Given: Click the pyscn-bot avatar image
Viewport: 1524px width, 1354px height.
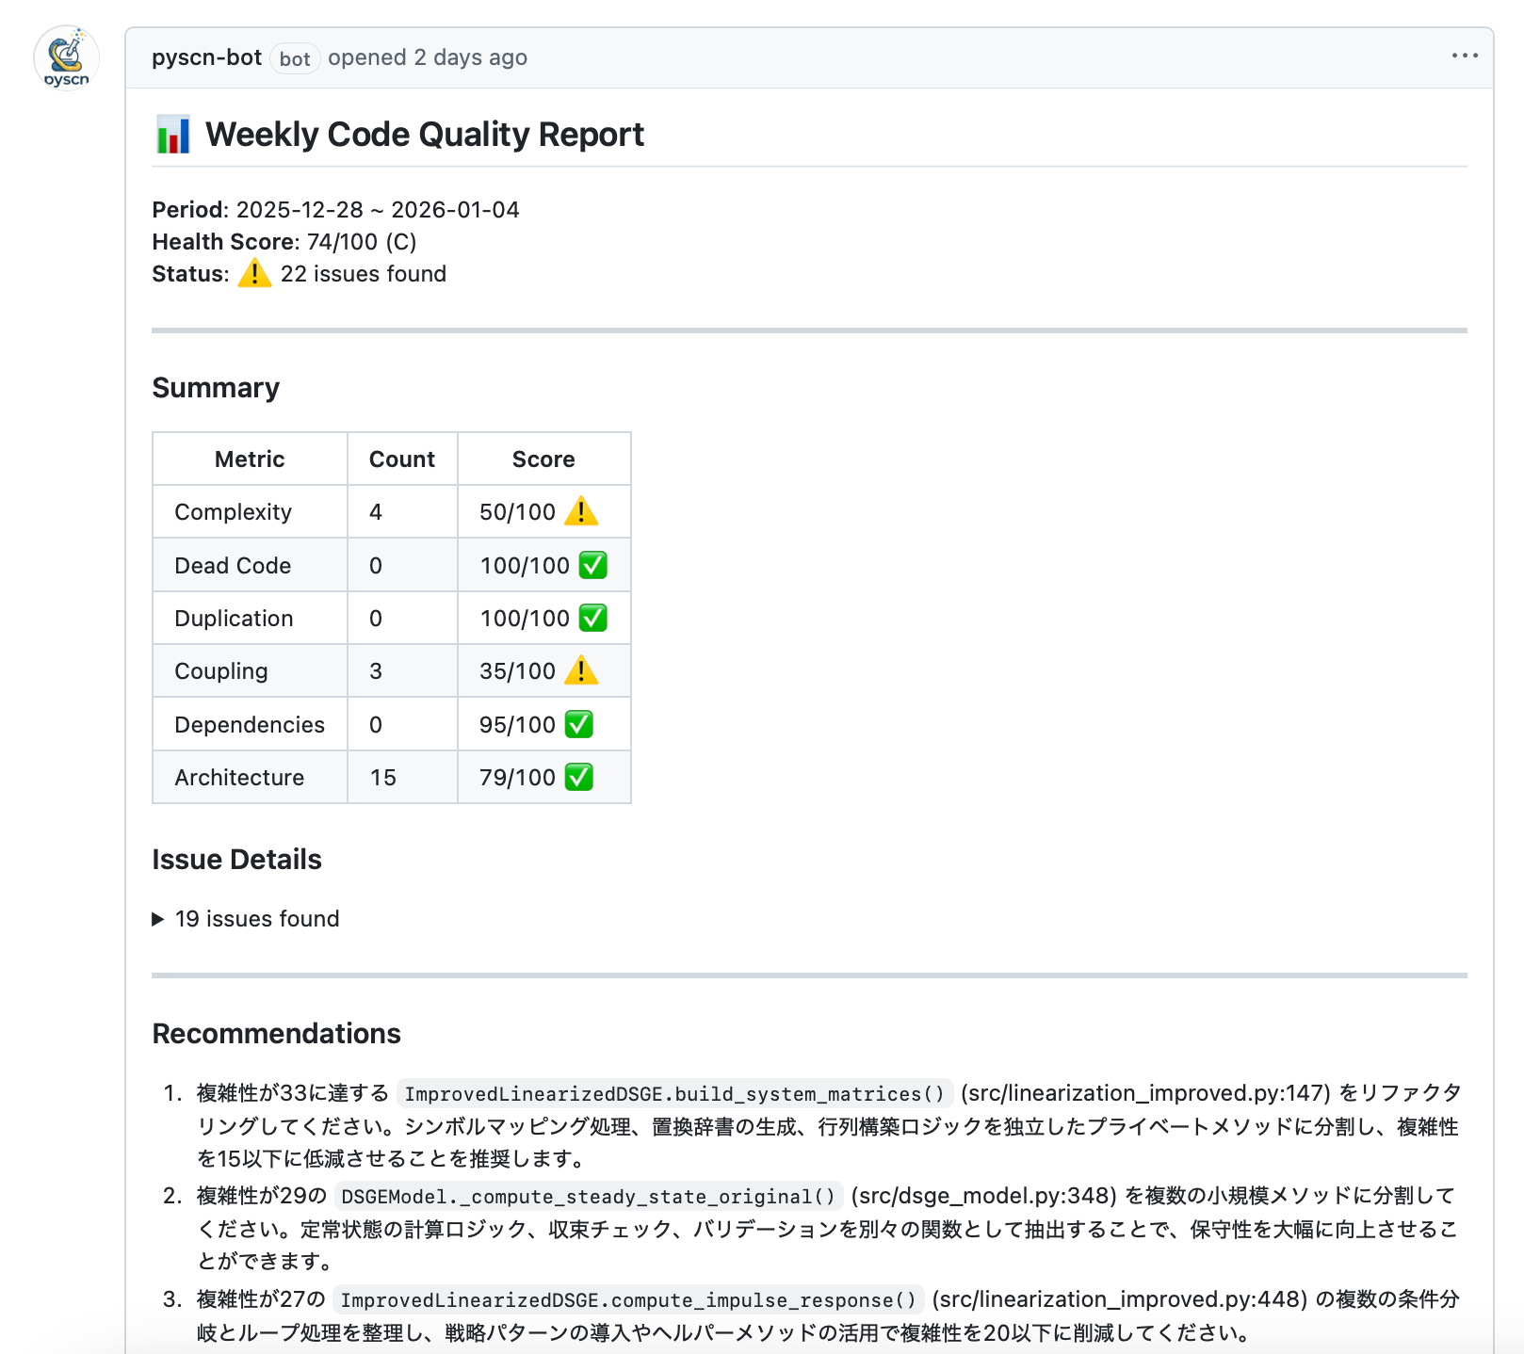Looking at the screenshot, I should tap(66, 58).
